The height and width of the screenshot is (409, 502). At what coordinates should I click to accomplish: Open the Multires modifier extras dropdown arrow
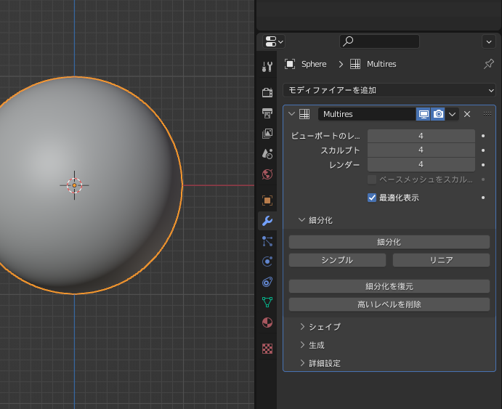coord(452,114)
